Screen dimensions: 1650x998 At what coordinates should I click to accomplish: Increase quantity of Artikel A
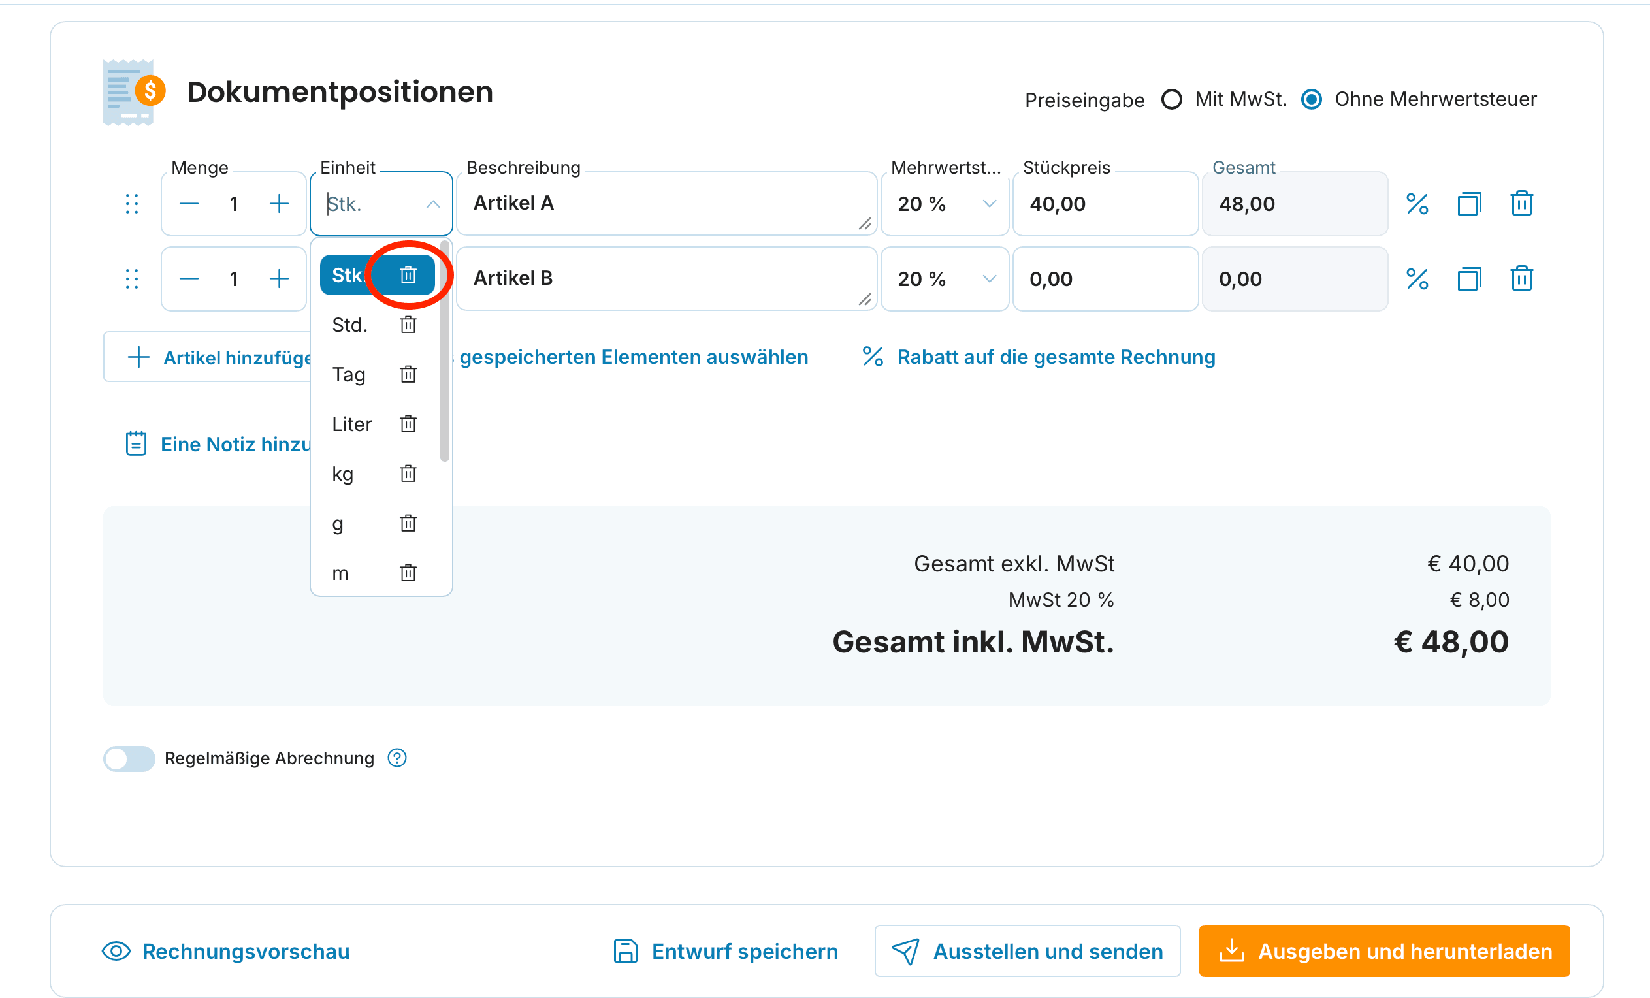pos(278,204)
